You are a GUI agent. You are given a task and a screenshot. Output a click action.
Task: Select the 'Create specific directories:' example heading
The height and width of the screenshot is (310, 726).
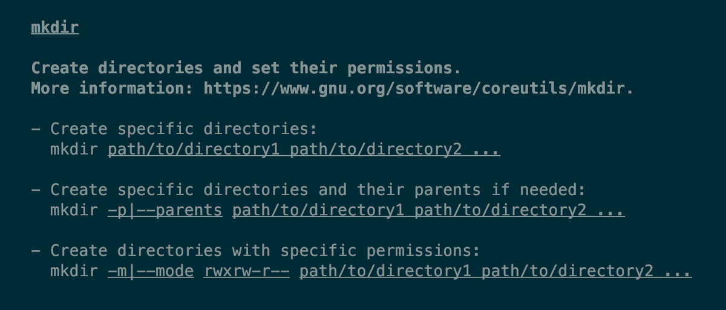[x=184, y=129]
